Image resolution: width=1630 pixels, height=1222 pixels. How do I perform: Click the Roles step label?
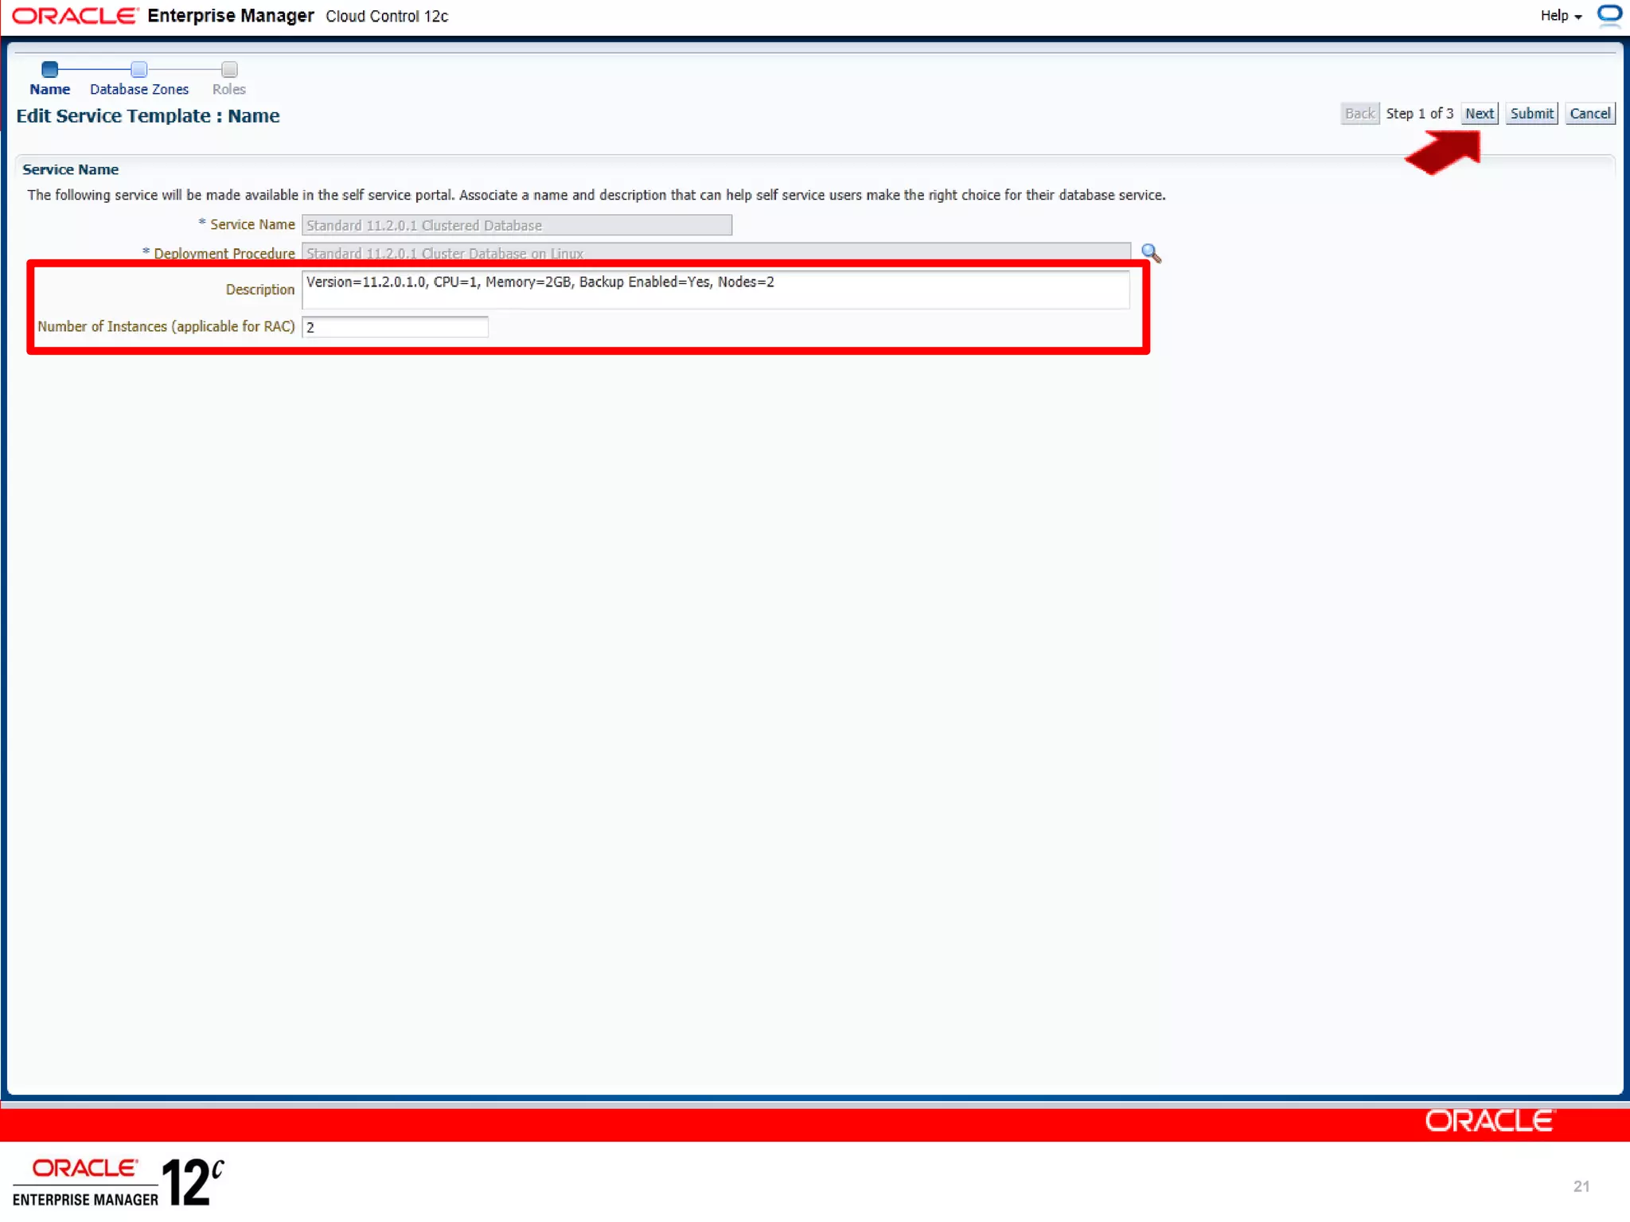(229, 89)
